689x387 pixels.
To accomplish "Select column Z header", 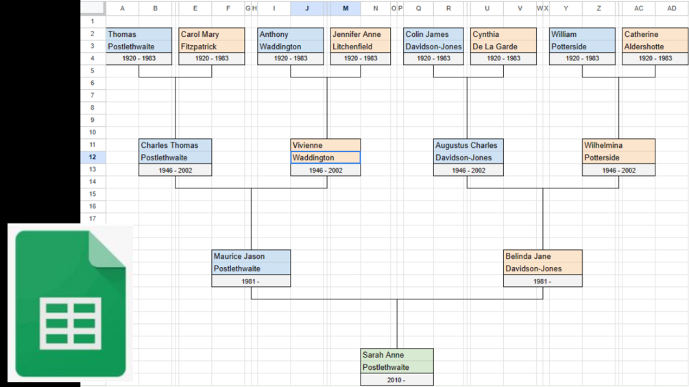I will pos(599,8).
